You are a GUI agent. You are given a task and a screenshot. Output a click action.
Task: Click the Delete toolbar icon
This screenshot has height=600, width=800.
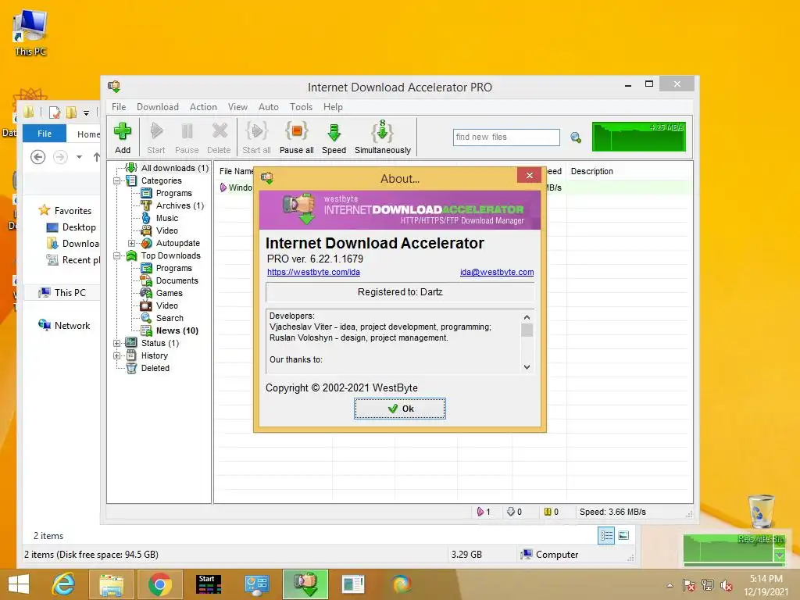(x=219, y=137)
